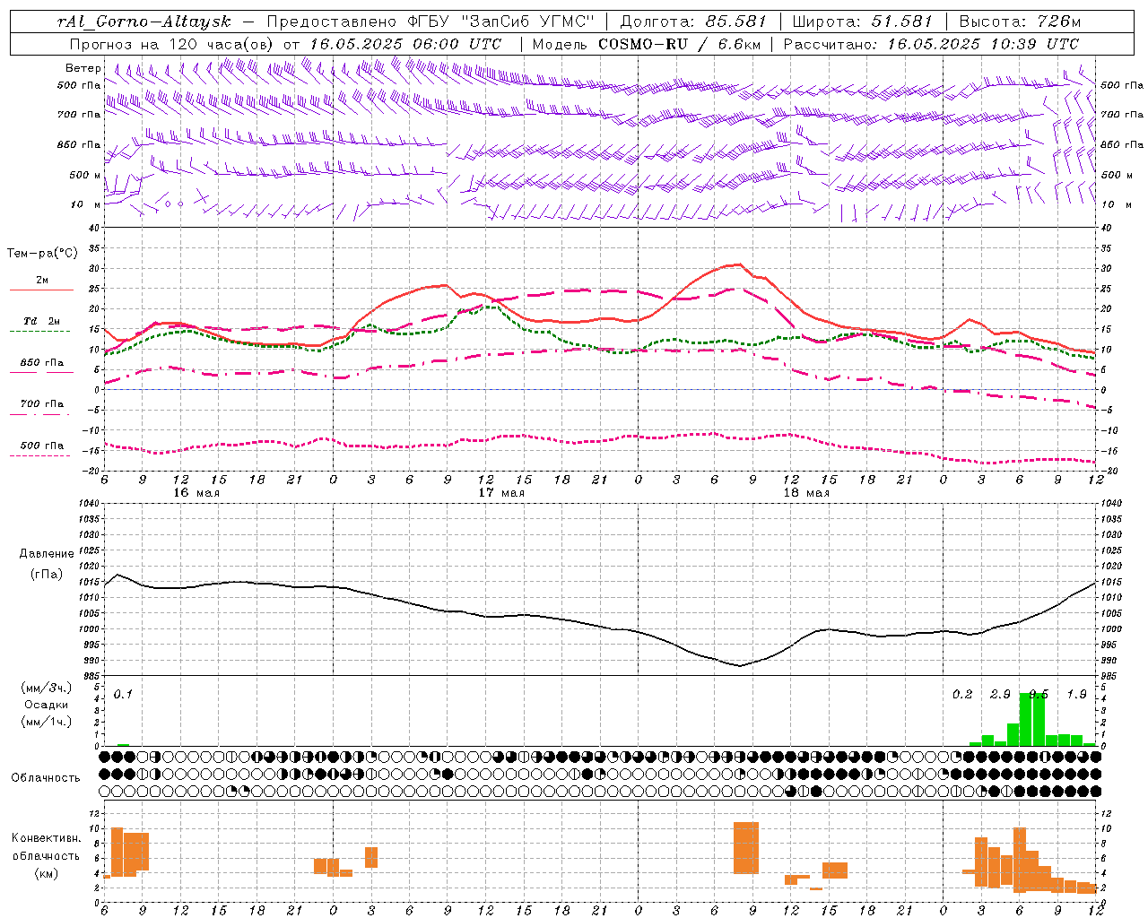Click the '(мм/1ч.)' precipitation unit label
The height and width of the screenshot is (918, 1148).
click(x=47, y=722)
